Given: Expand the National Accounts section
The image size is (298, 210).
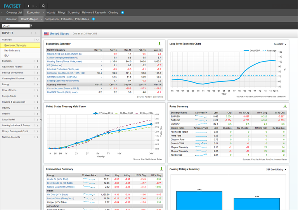Looking at the screenshot, I should (37, 137).
